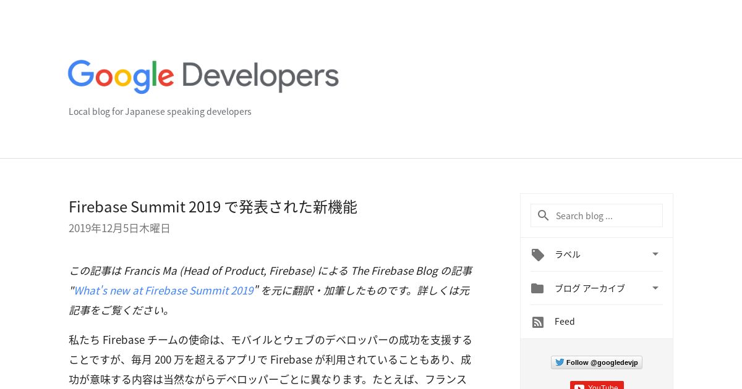Viewport: 742px width, 389px height.
Task: Click the search magnifier icon
Action: coord(544,215)
